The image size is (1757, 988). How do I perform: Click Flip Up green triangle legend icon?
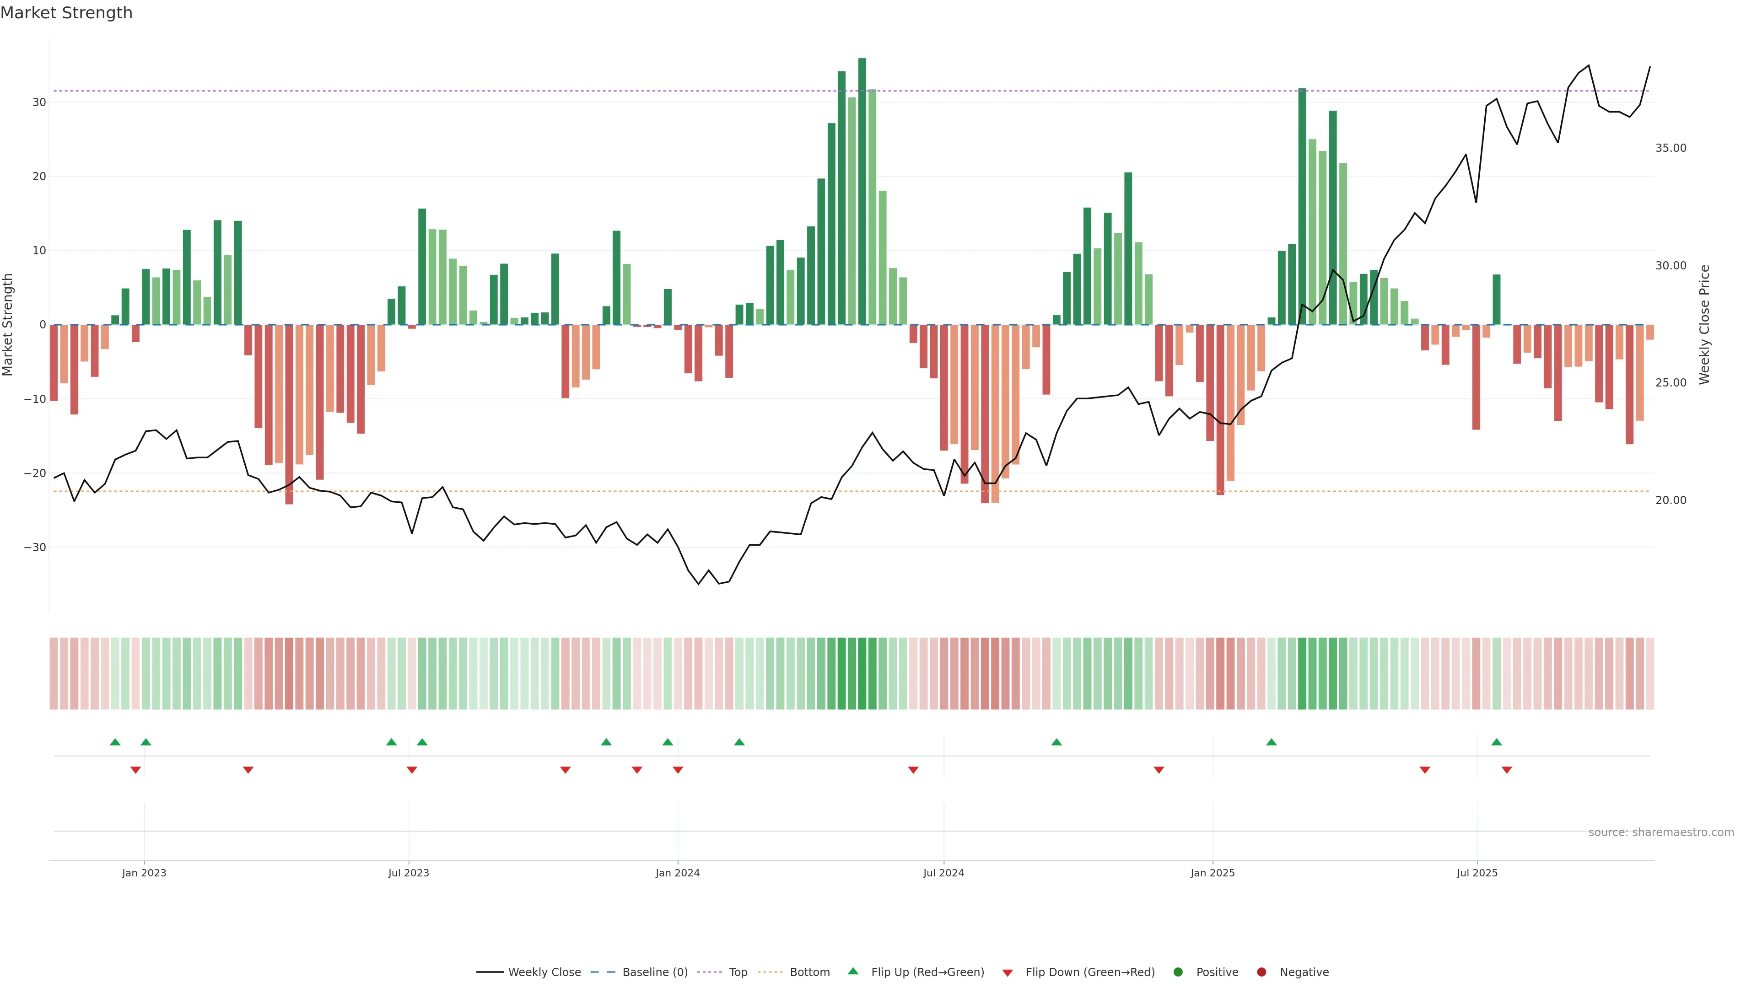pos(852,972)
